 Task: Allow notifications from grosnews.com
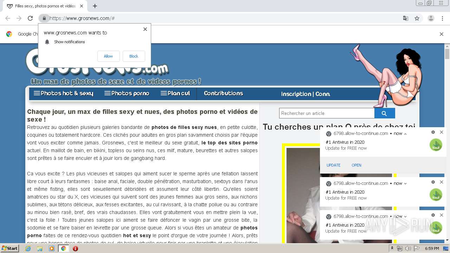[x=108, y=56]
